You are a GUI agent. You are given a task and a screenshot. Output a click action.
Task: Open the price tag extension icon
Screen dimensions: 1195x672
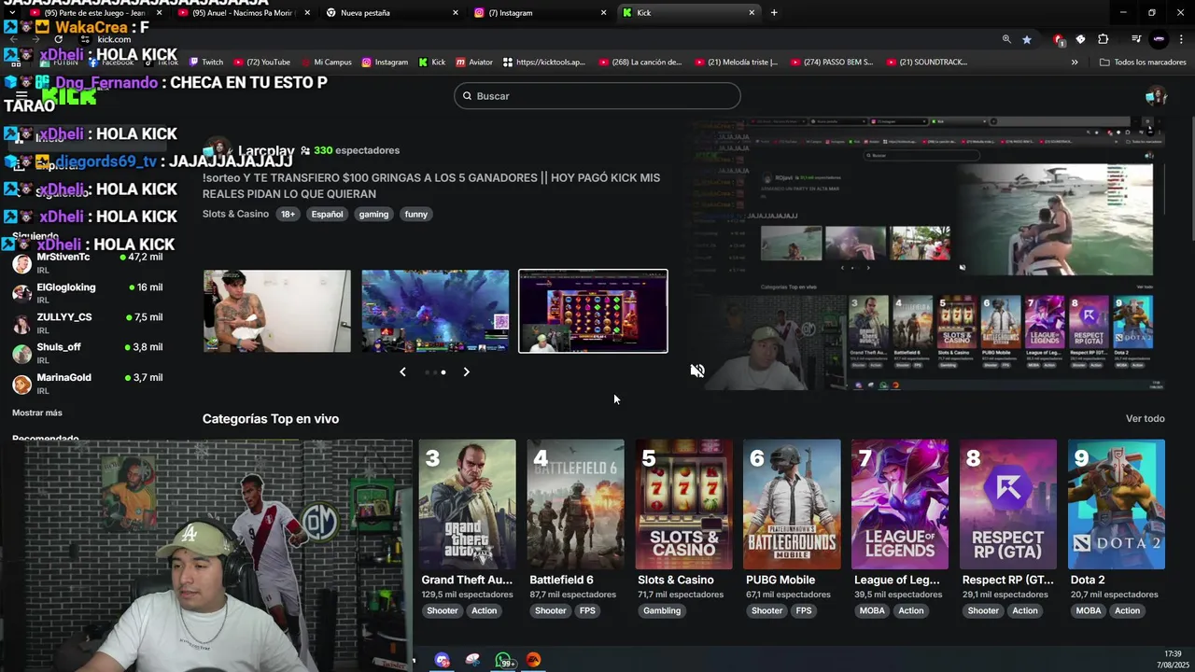pyautogui.click(x=1081, y=39)
